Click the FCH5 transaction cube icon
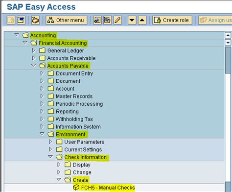Viewport: 232px width, 192px height. 76,188
